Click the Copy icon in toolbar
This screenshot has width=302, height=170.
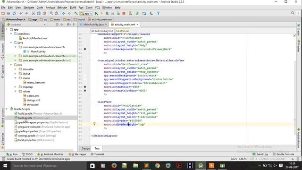point(39,13)
